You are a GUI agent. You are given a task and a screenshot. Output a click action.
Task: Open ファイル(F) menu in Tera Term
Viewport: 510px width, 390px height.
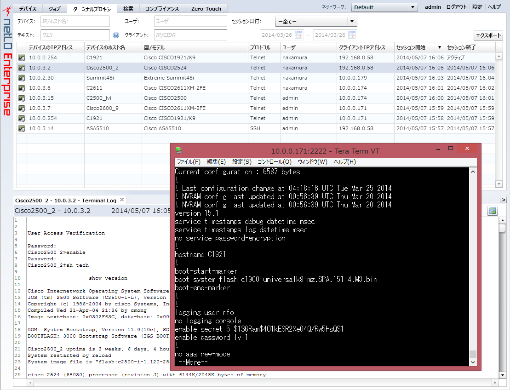coord(189,162)
